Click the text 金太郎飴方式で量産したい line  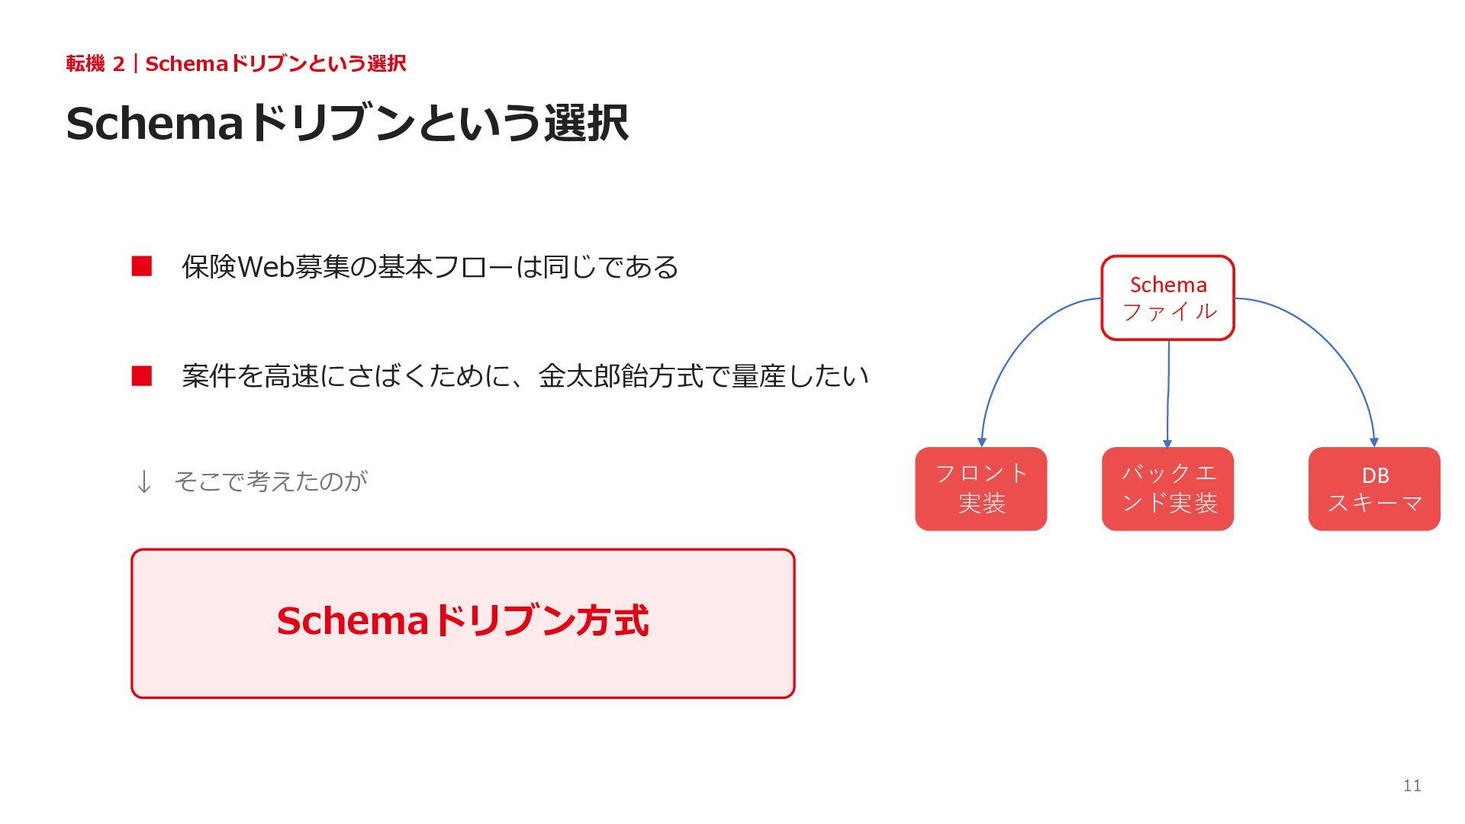525,376
